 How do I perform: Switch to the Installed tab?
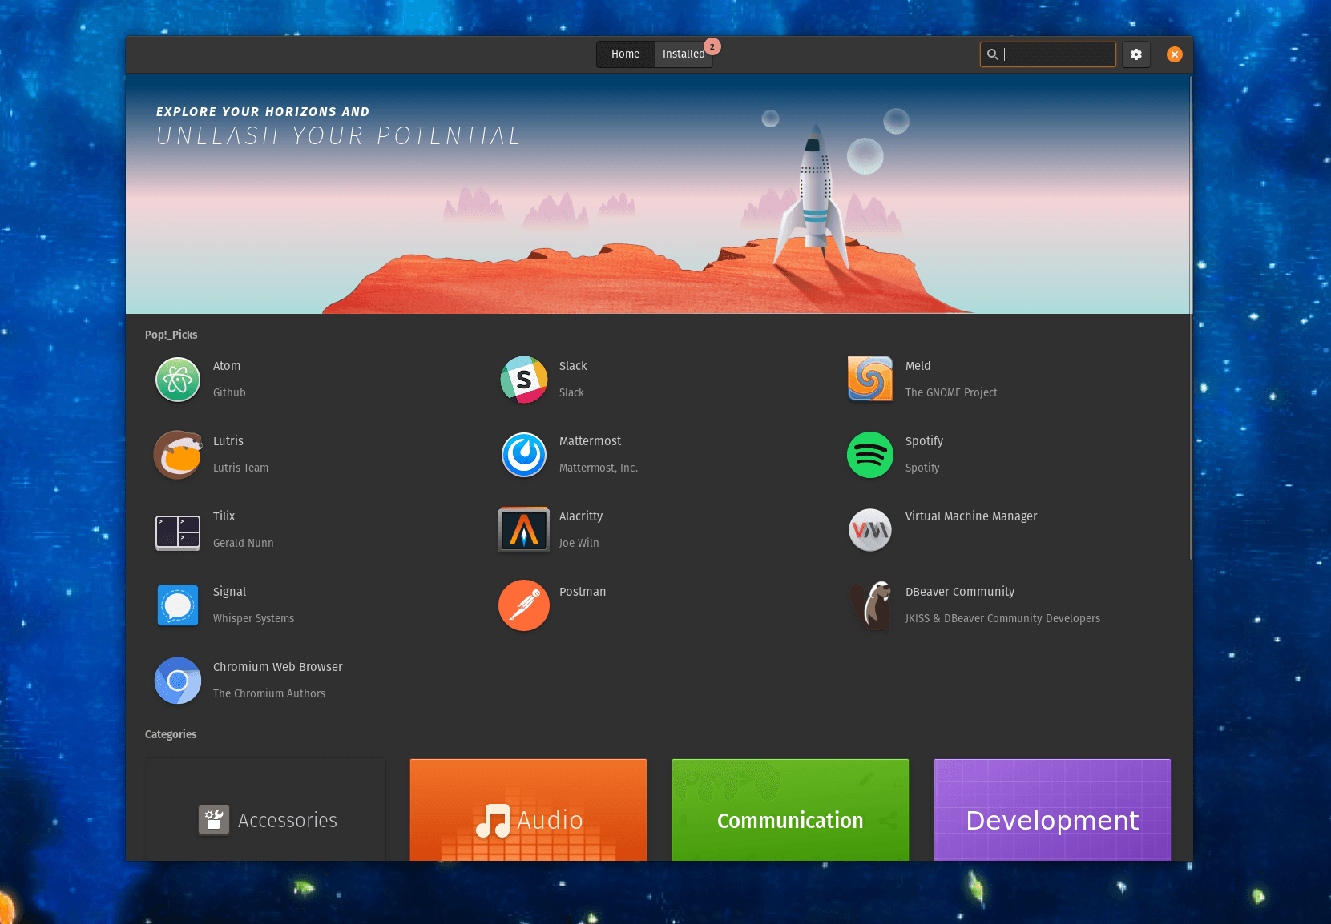pos(684,54)
